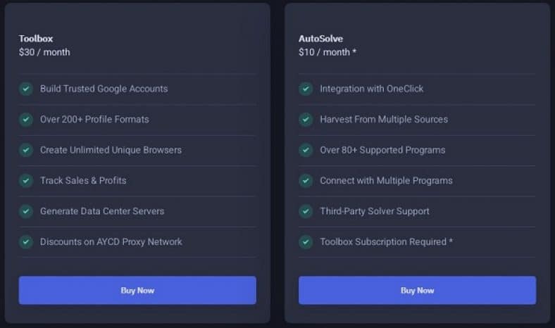Click checkmark beside Discounts on AYCD Proxy Network

point(26,242)
